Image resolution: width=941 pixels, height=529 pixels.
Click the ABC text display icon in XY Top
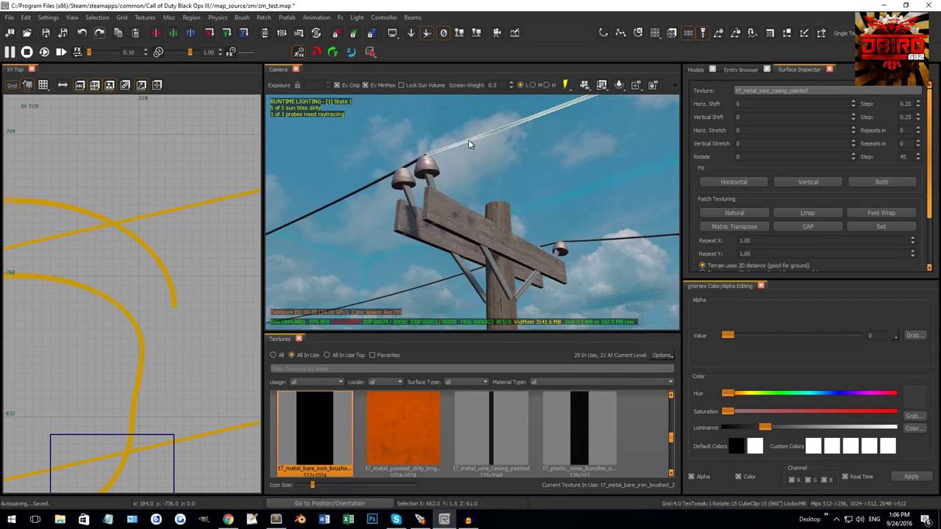coord(79,85)
